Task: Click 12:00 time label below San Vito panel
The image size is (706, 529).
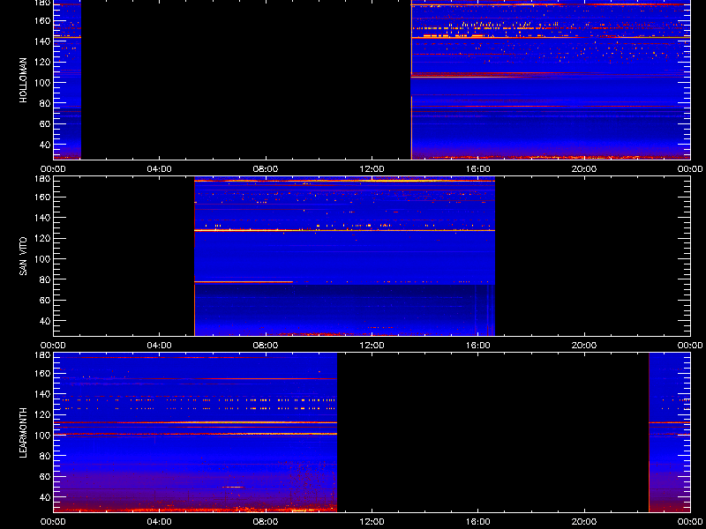Action: tap(372, 346)
